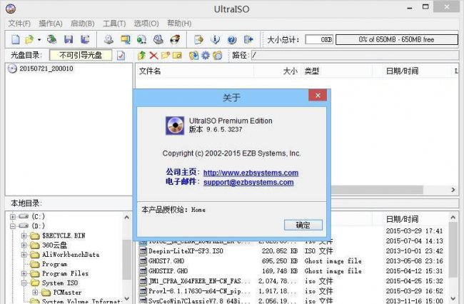Save the image with the floppy Save icon
This screenshot has width=464, height=304.
tap(69, 40)
